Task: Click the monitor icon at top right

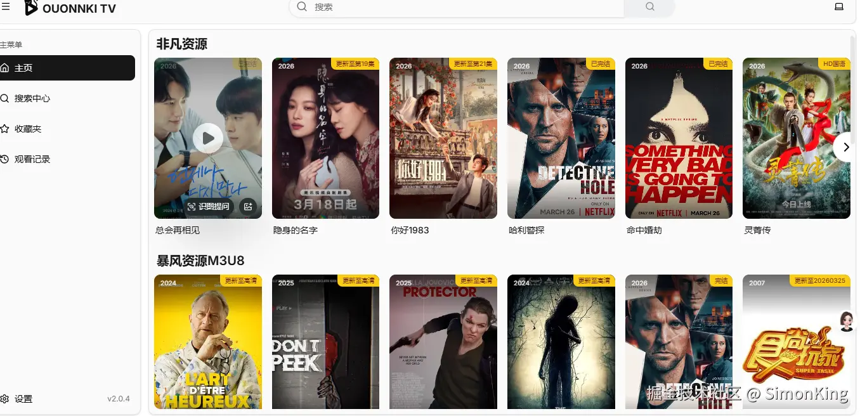Action: 839,7
